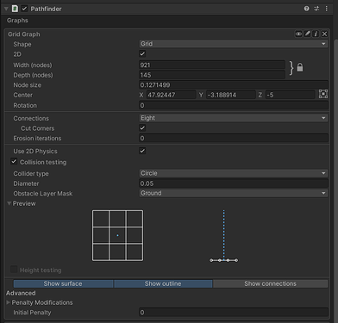
Task: Click the Graphs section header
Action: tap(17, 21)
